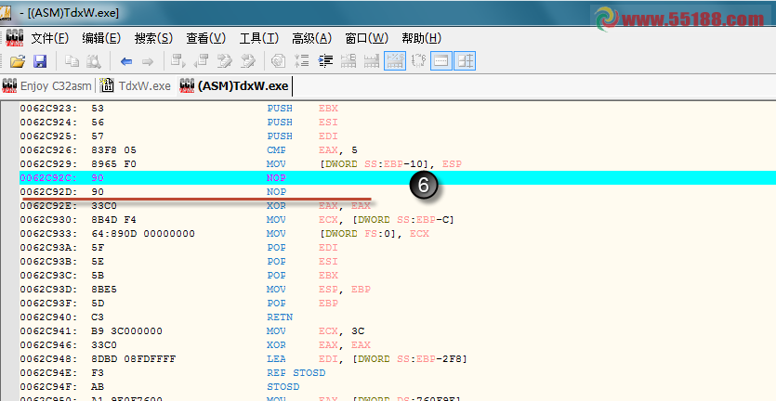Click the save floppy disk toolbar icon

click(40, 61)
